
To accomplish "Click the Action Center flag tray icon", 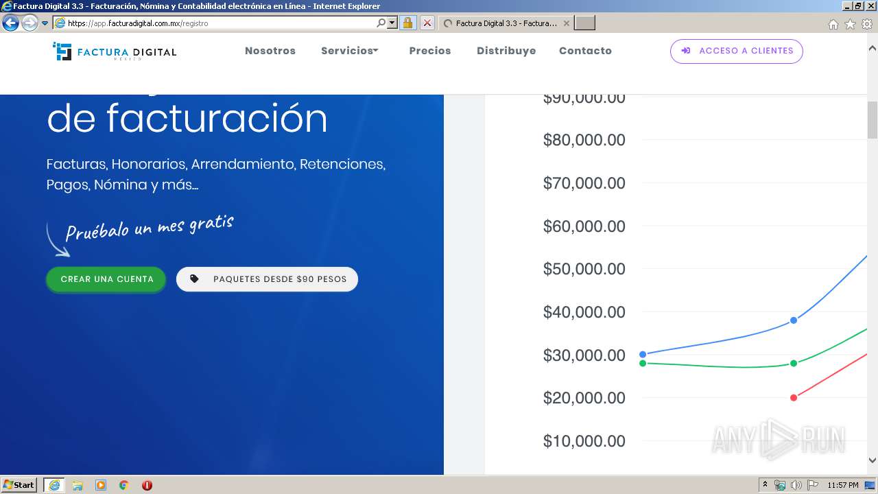I will pos(813,485).
